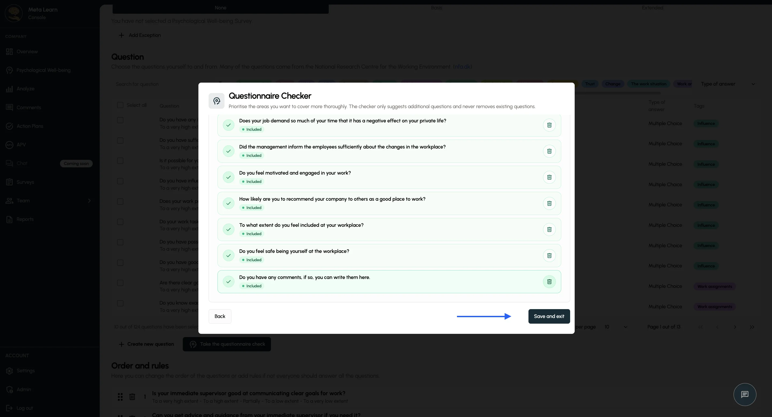Viewport: 772px width, 417px height.
Task: Click the Add Exception button
Action: [140, 35]
